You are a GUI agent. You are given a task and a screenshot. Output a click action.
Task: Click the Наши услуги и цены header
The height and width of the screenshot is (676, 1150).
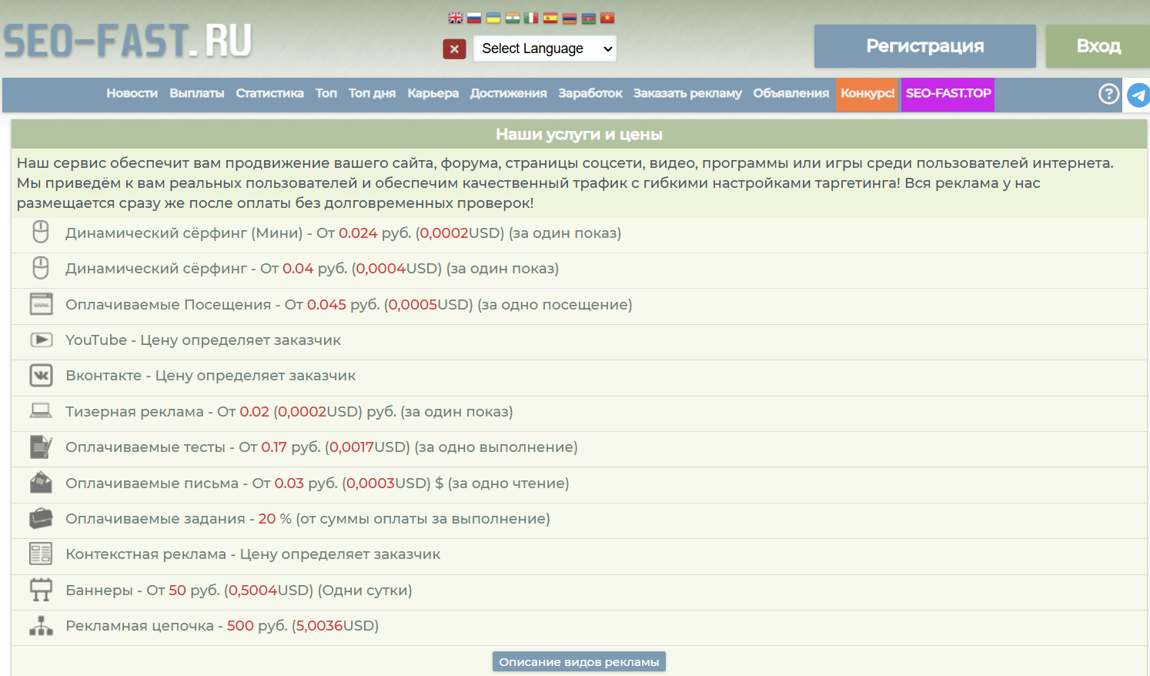[579, 134]
